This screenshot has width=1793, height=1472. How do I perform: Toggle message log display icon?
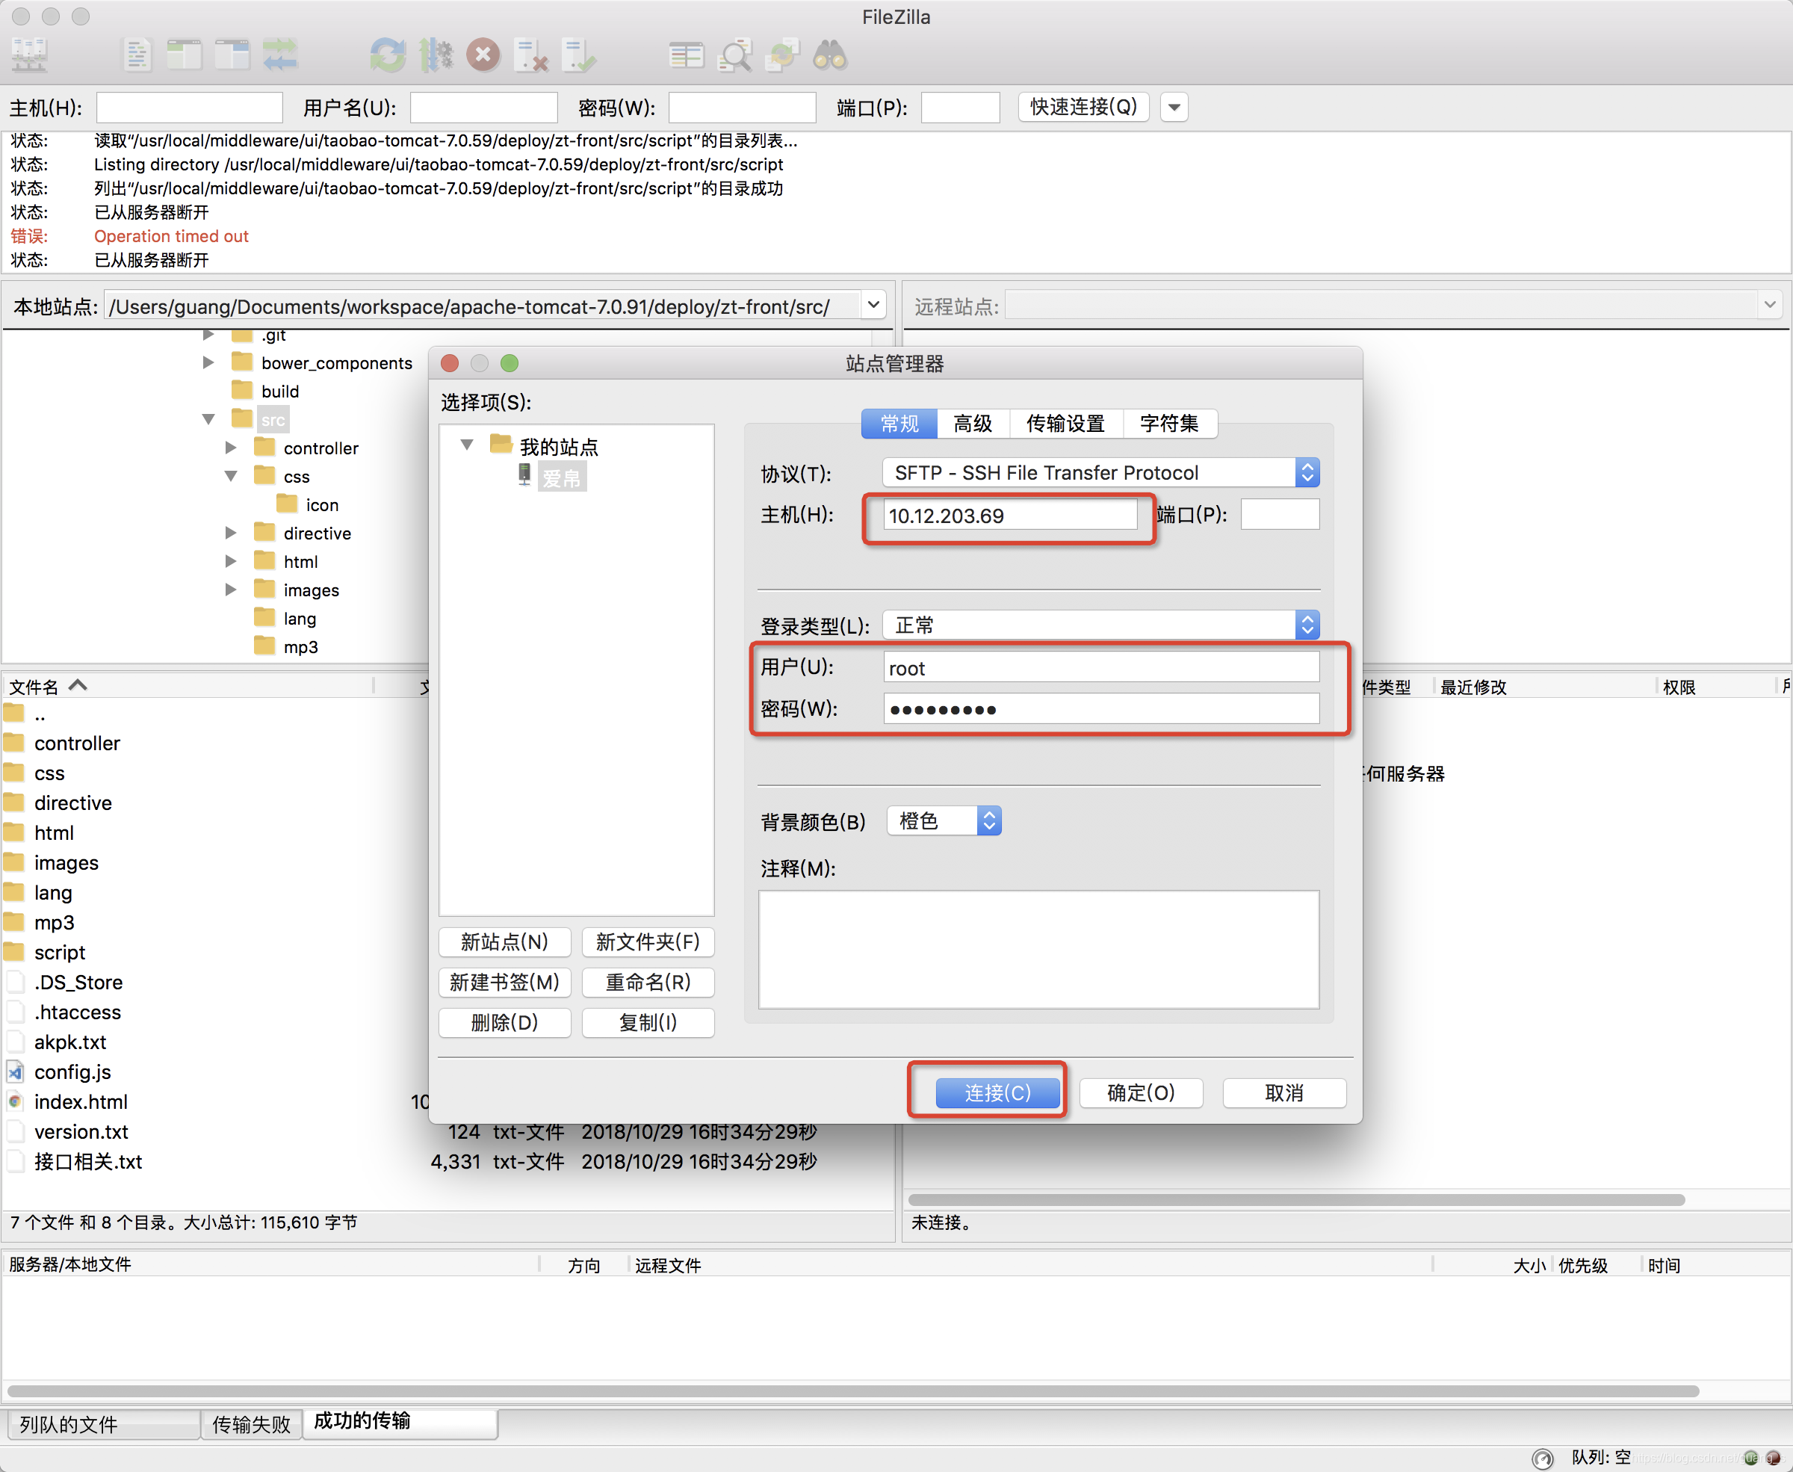137,56
